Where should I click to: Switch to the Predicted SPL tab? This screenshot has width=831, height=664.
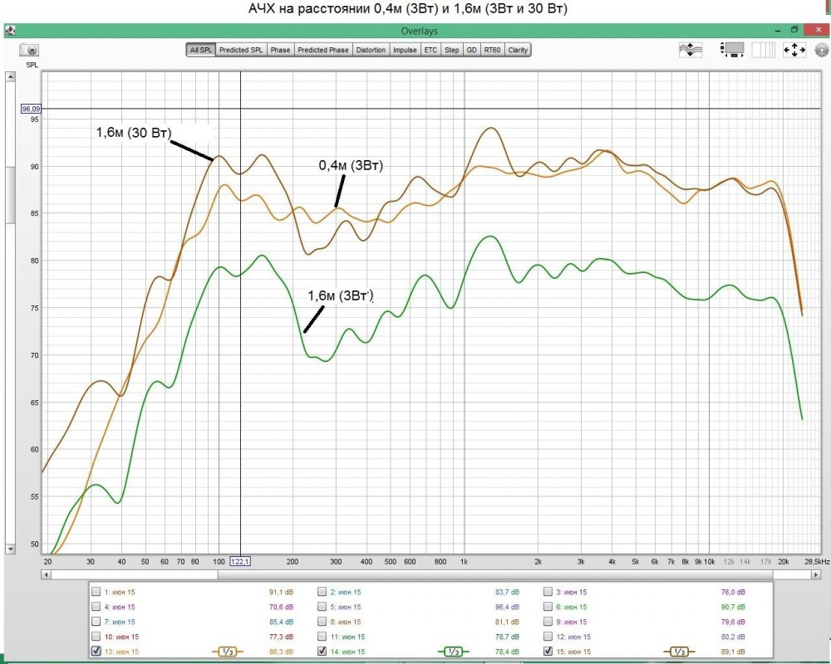(241, 50)
